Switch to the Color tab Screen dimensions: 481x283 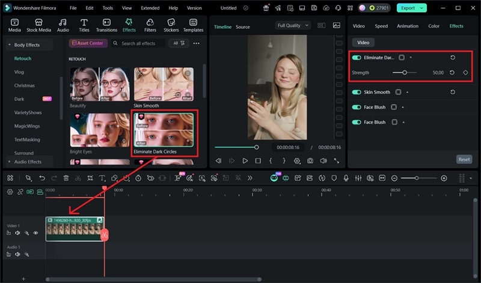pyautogui.click(x=434, y=26)
